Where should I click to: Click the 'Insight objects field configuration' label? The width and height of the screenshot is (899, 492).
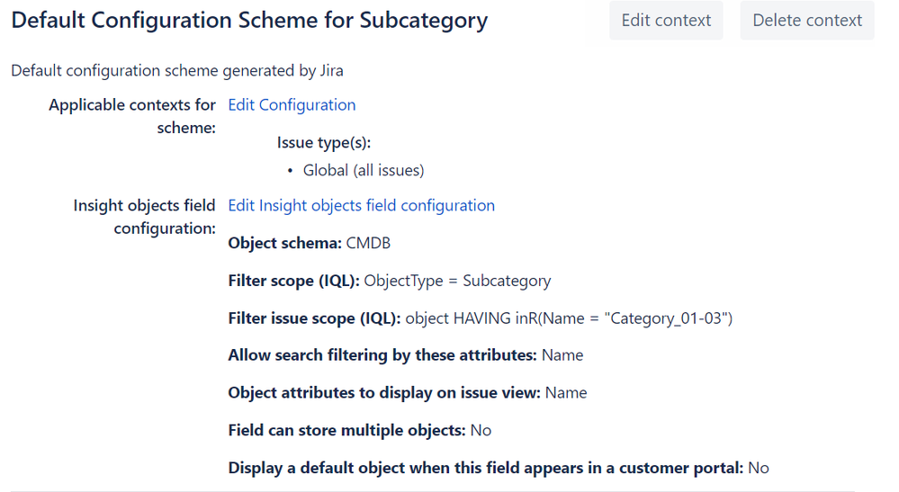[145, 217]
